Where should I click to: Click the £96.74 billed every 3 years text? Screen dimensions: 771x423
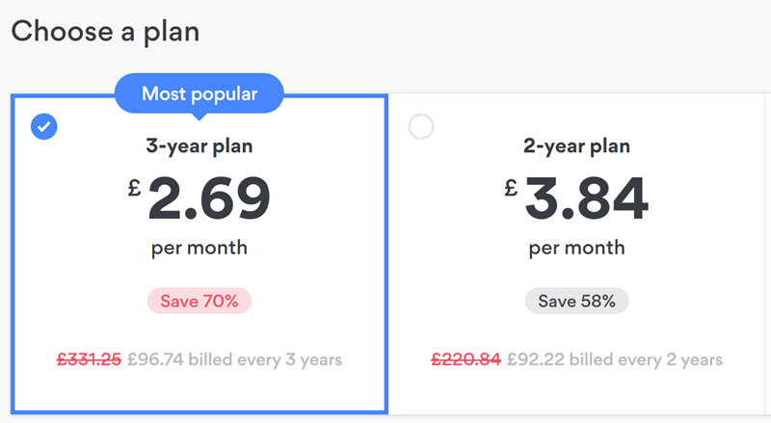pos(234,359)
